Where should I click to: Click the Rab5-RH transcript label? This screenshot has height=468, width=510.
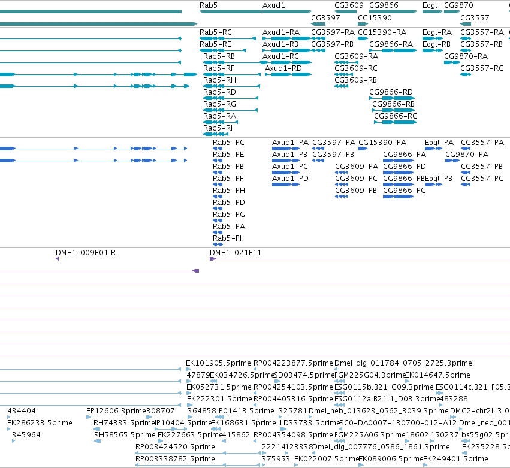tap(219, 80)
